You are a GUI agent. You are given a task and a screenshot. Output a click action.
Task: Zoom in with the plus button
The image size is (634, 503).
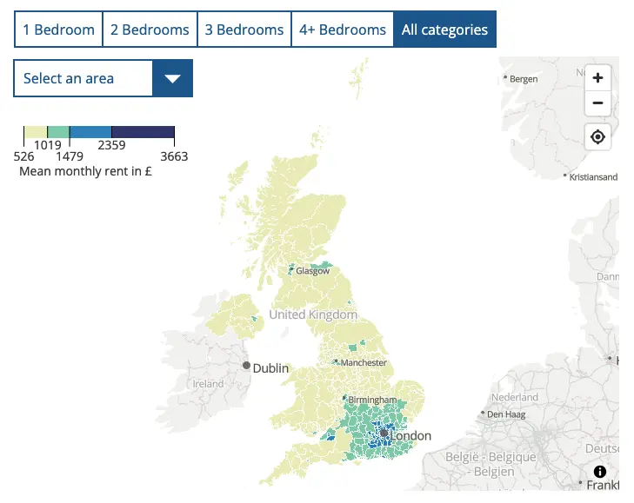tap(597, 77)
